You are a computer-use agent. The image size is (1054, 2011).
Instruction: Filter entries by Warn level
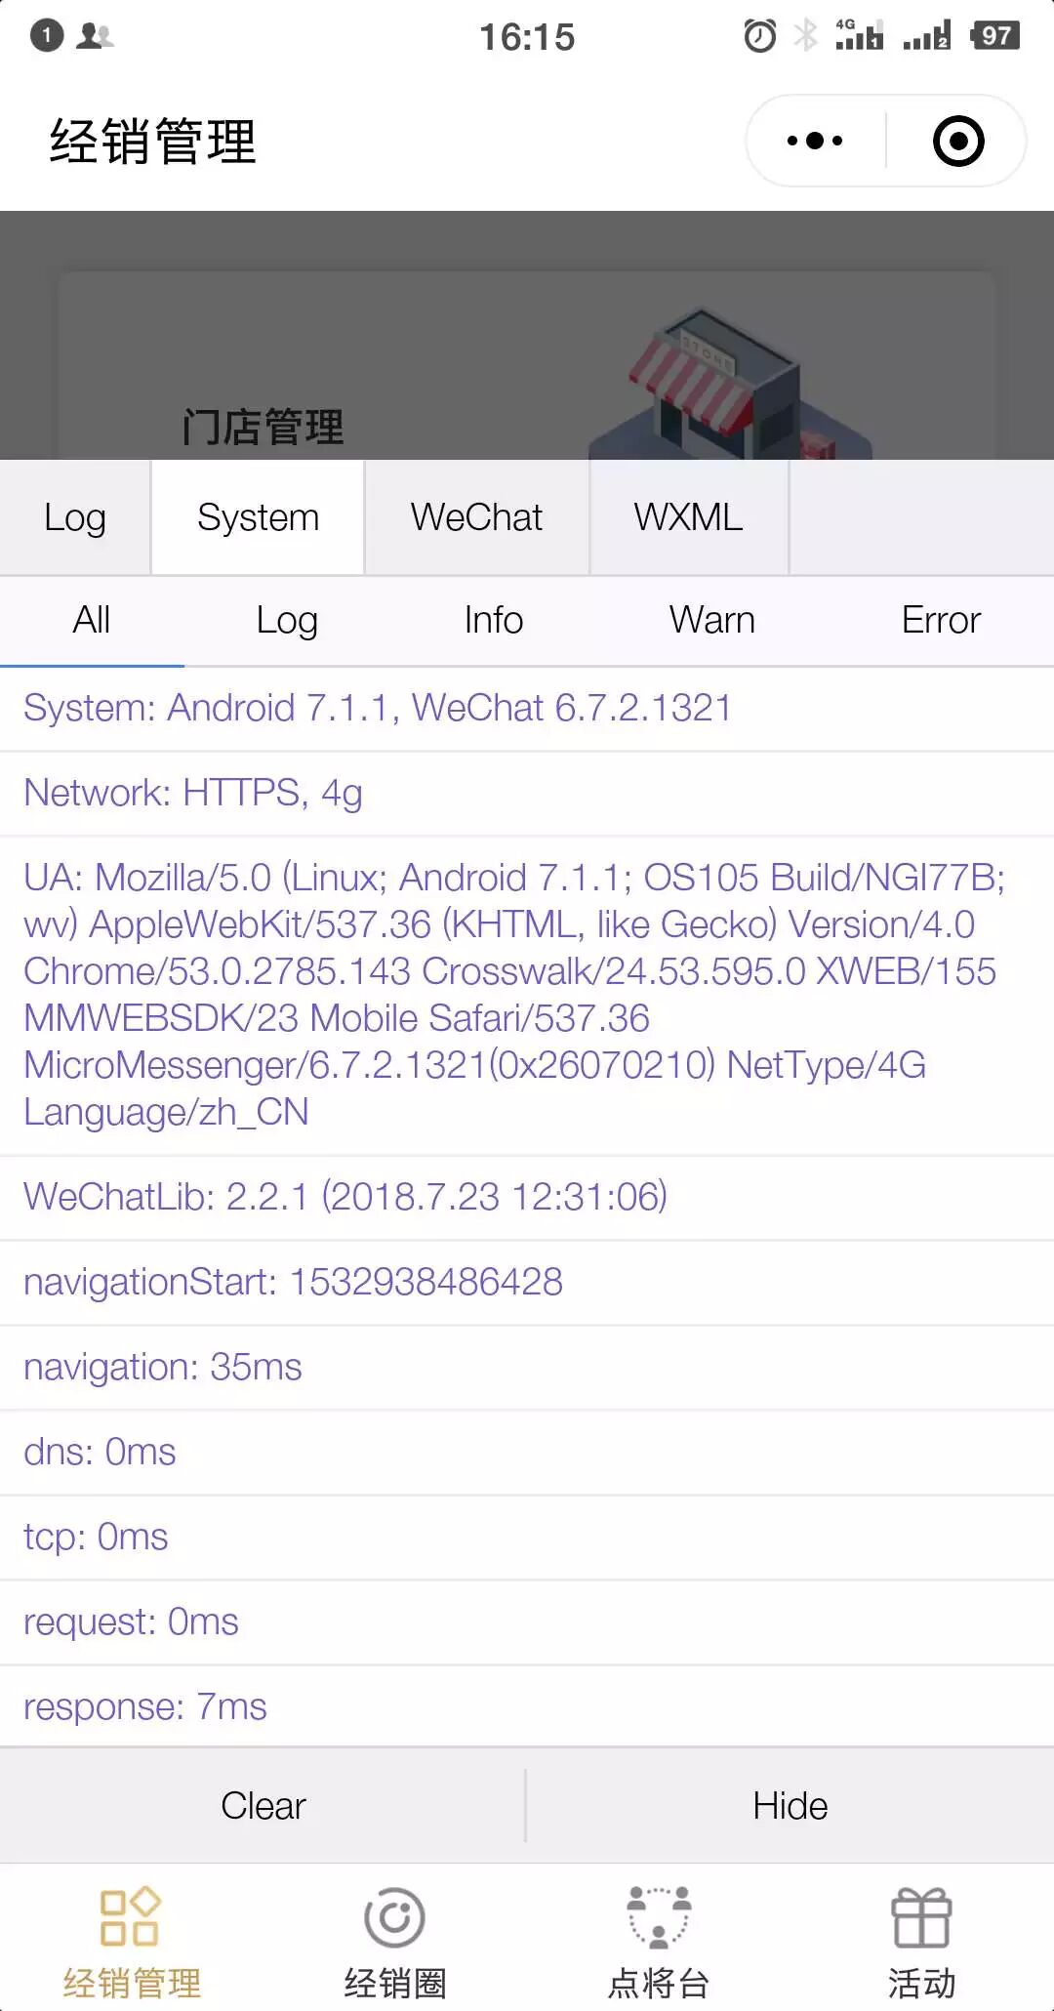712,621
